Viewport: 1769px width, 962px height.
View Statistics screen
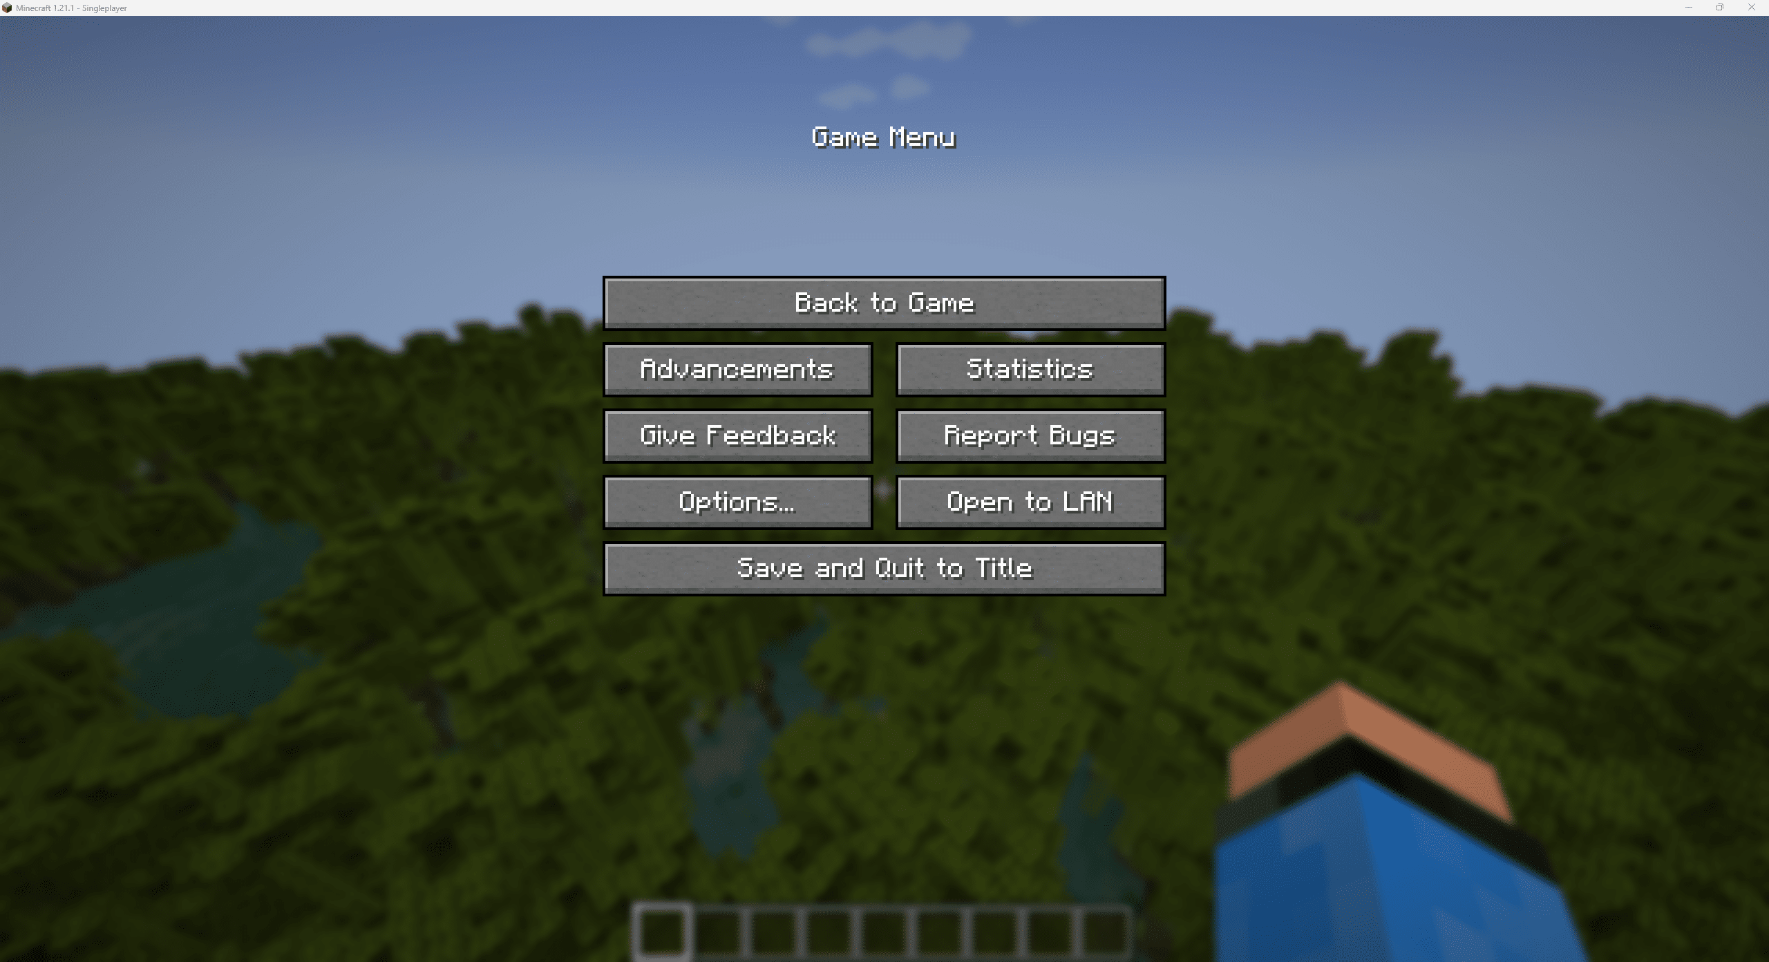pyautogui.click(x=1030, y=368)
